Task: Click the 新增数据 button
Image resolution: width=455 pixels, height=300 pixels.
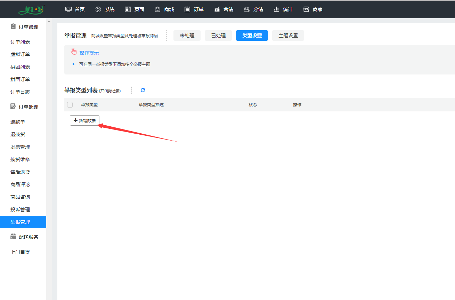Action: [84, 120]
